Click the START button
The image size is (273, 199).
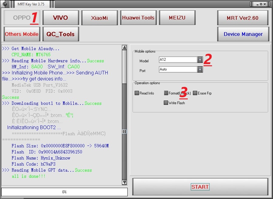(x=200, y=187)
